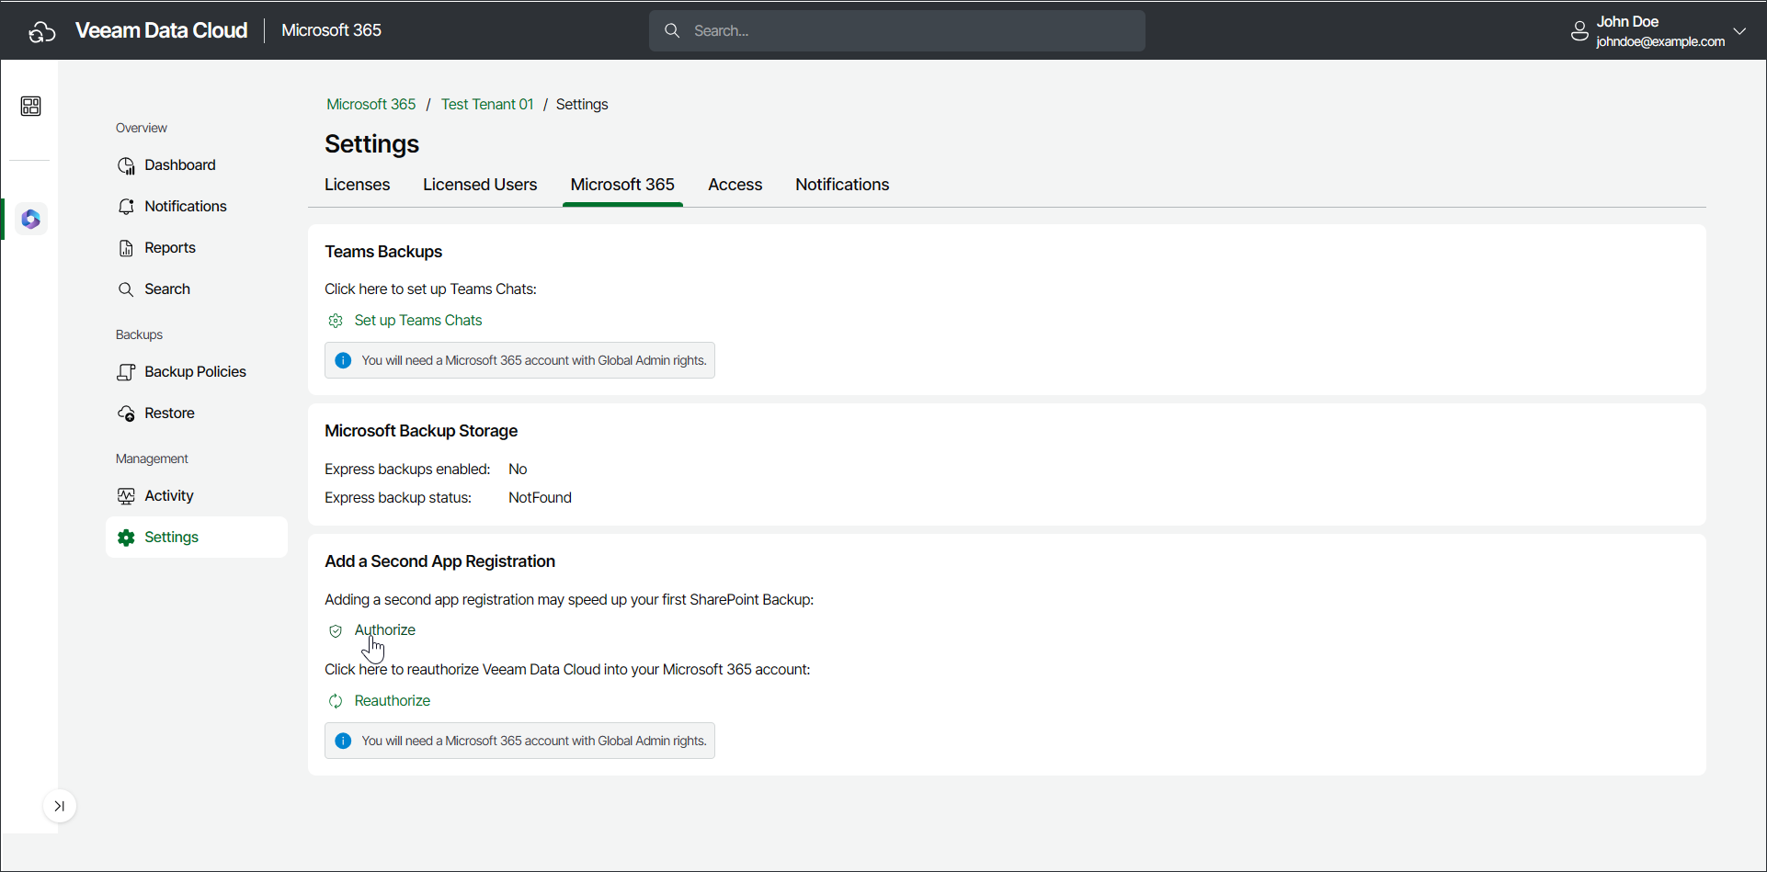Click the refresh icon beside Reauthorize
Screen dimensions: 1767x872
coord(336,701)
